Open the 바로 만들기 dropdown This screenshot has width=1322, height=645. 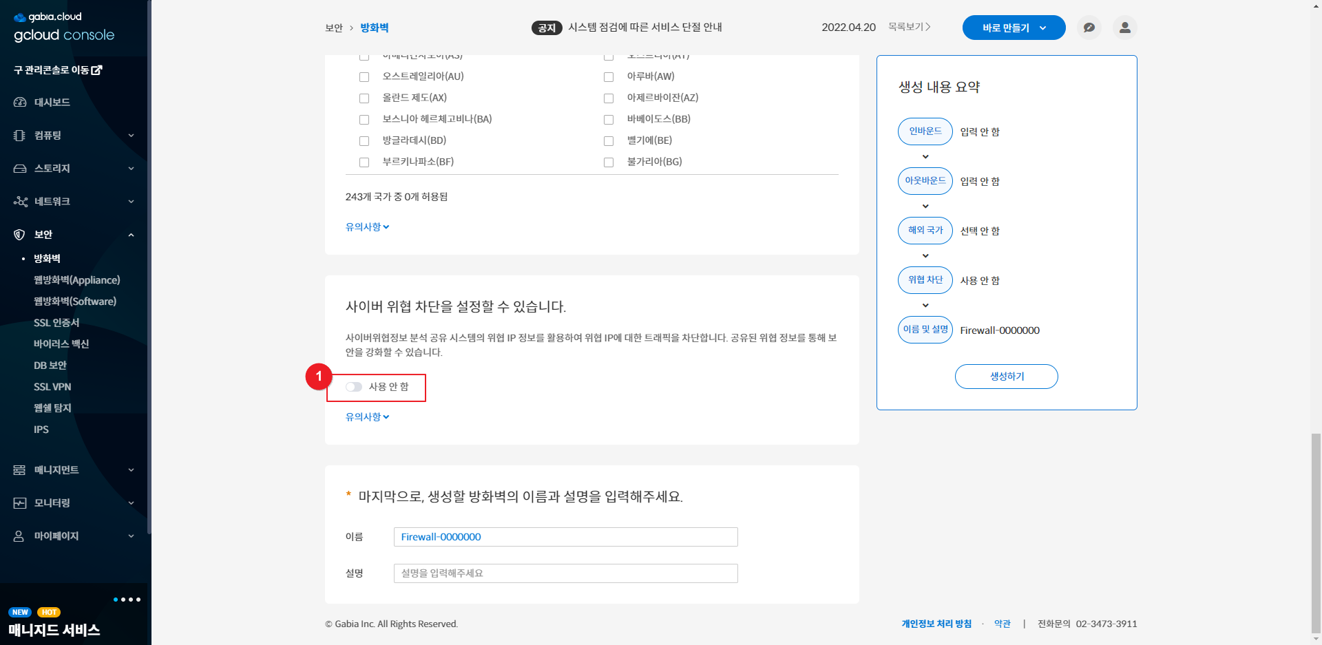(x=1014, y=28)
